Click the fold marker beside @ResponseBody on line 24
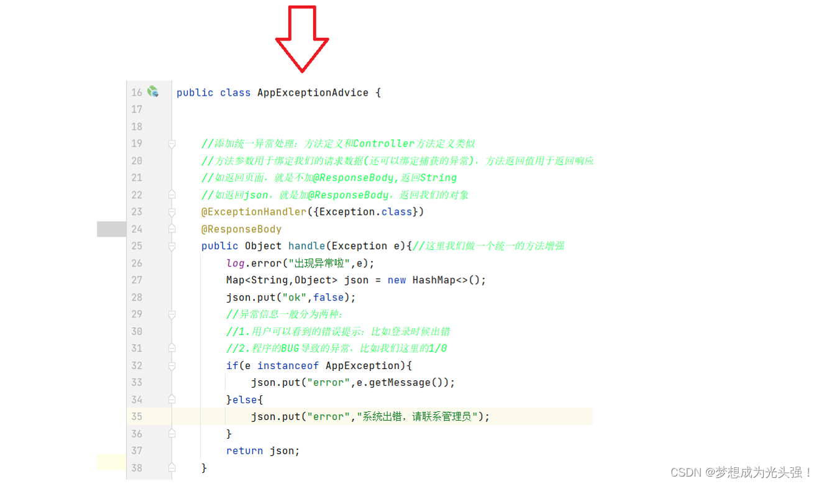 172,229
